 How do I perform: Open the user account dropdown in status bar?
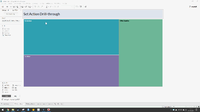(x=168, y=107)
